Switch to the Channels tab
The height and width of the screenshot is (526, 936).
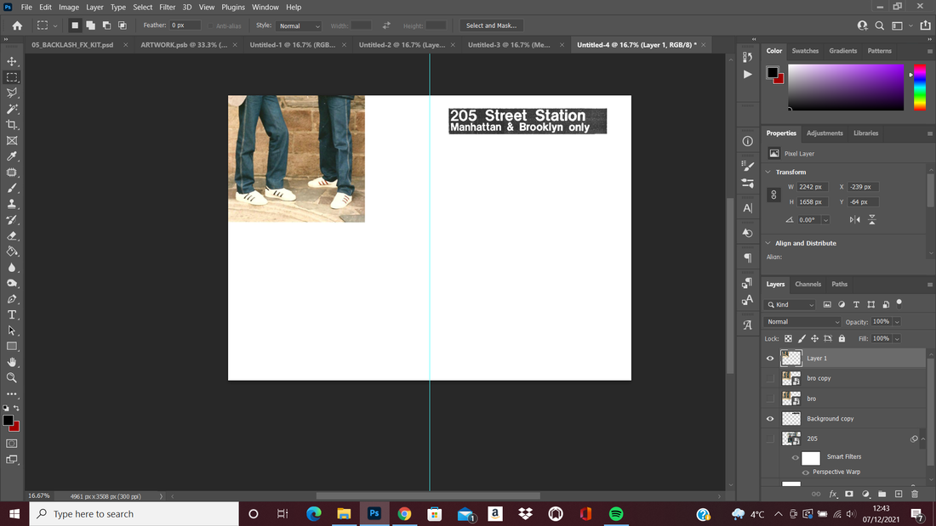(808, 285)
